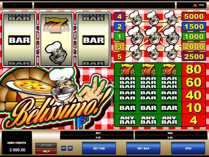Click the SPIN button
The width and height of the screenshot is (209, 157).
pos(188,148)
